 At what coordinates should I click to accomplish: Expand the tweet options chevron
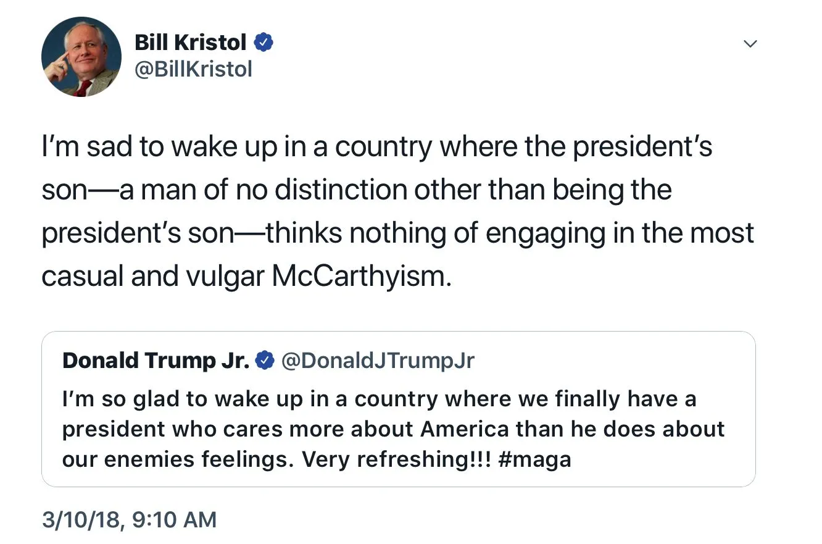[x=750, y=44]
